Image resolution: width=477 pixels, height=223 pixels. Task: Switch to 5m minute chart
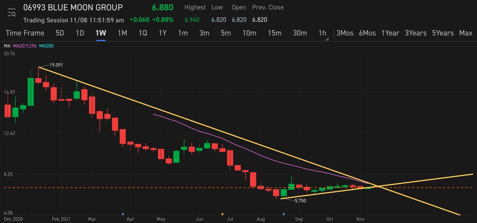[x=226, y=33]
